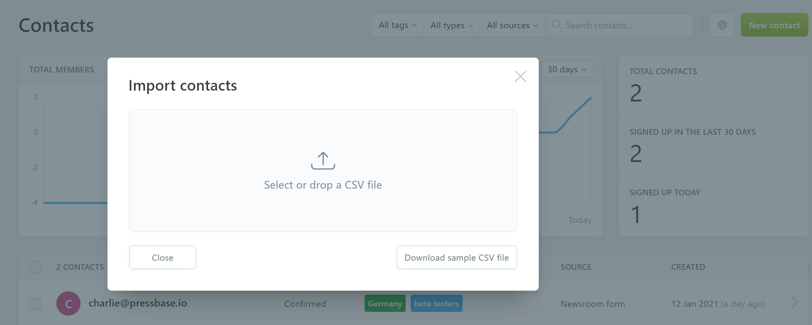Click the Import contacts dialog title

(x=183, y=86)
